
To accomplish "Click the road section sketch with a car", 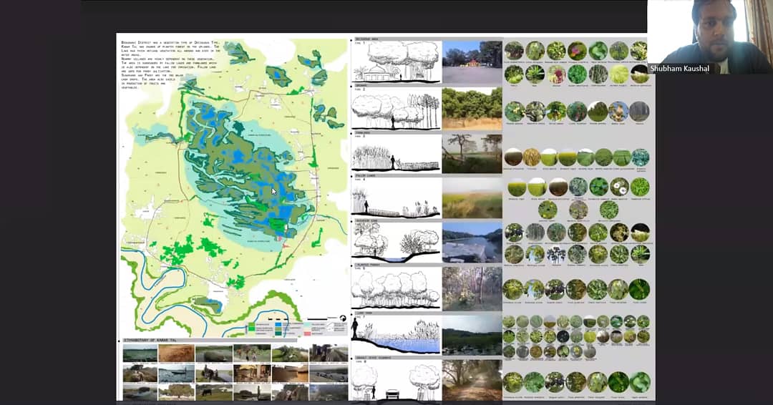I will click(396, 381).
